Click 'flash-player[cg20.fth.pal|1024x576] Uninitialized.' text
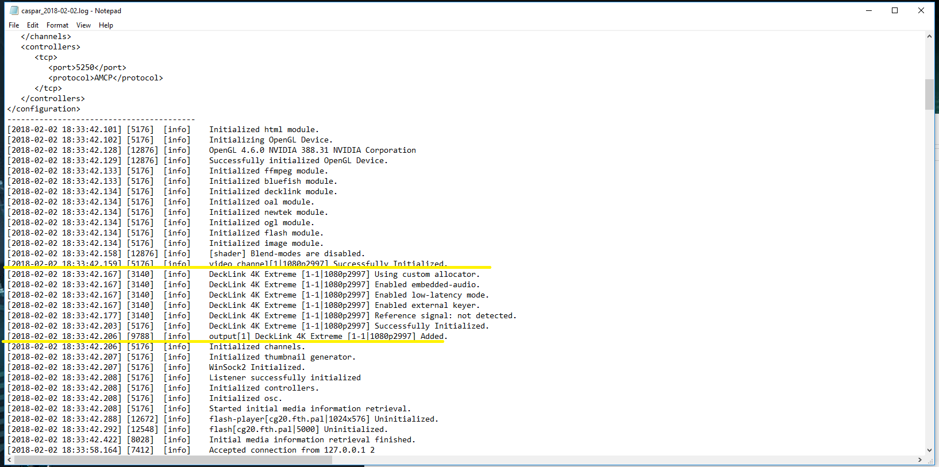 [x=324, y=419]
